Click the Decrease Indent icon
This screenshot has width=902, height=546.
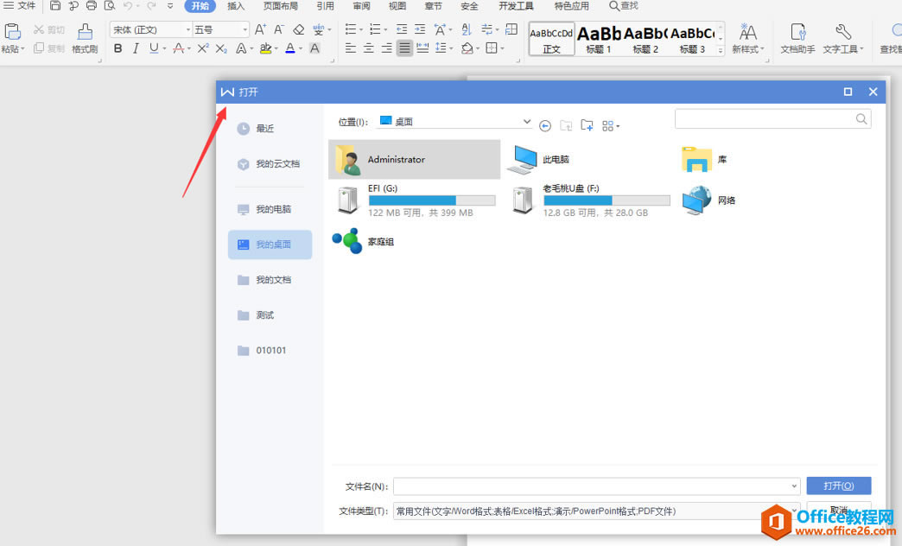point(402,29)
